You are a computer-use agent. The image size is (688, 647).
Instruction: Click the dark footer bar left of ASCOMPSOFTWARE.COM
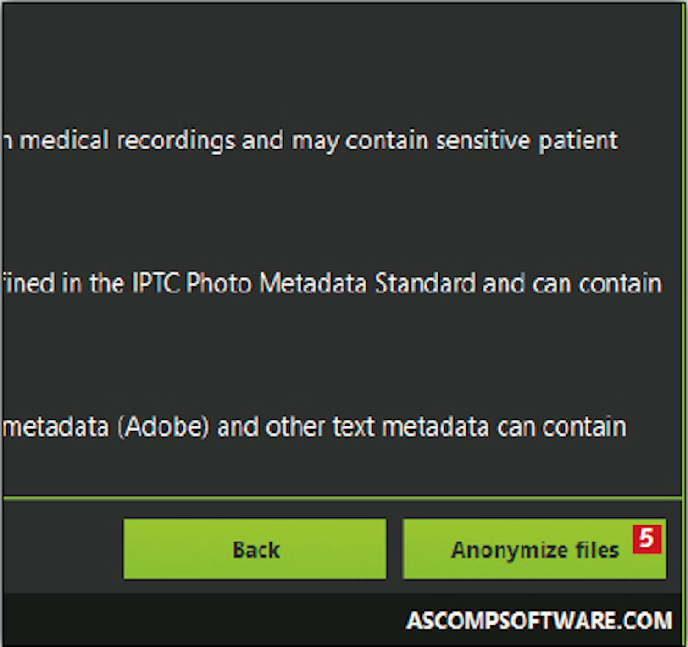click(183, 620)
